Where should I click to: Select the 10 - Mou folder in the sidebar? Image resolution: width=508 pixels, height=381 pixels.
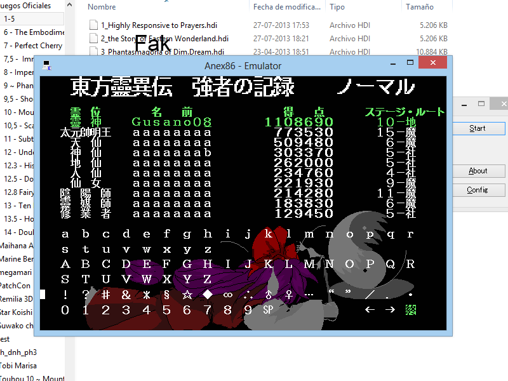(18, 112)
